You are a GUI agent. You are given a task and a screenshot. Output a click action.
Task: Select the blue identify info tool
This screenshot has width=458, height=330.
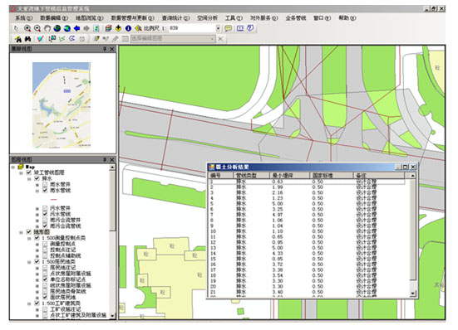click(x=128, y=28)
